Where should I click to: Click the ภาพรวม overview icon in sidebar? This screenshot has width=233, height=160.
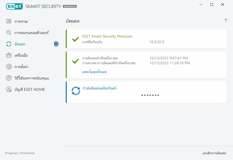[9, 21]
